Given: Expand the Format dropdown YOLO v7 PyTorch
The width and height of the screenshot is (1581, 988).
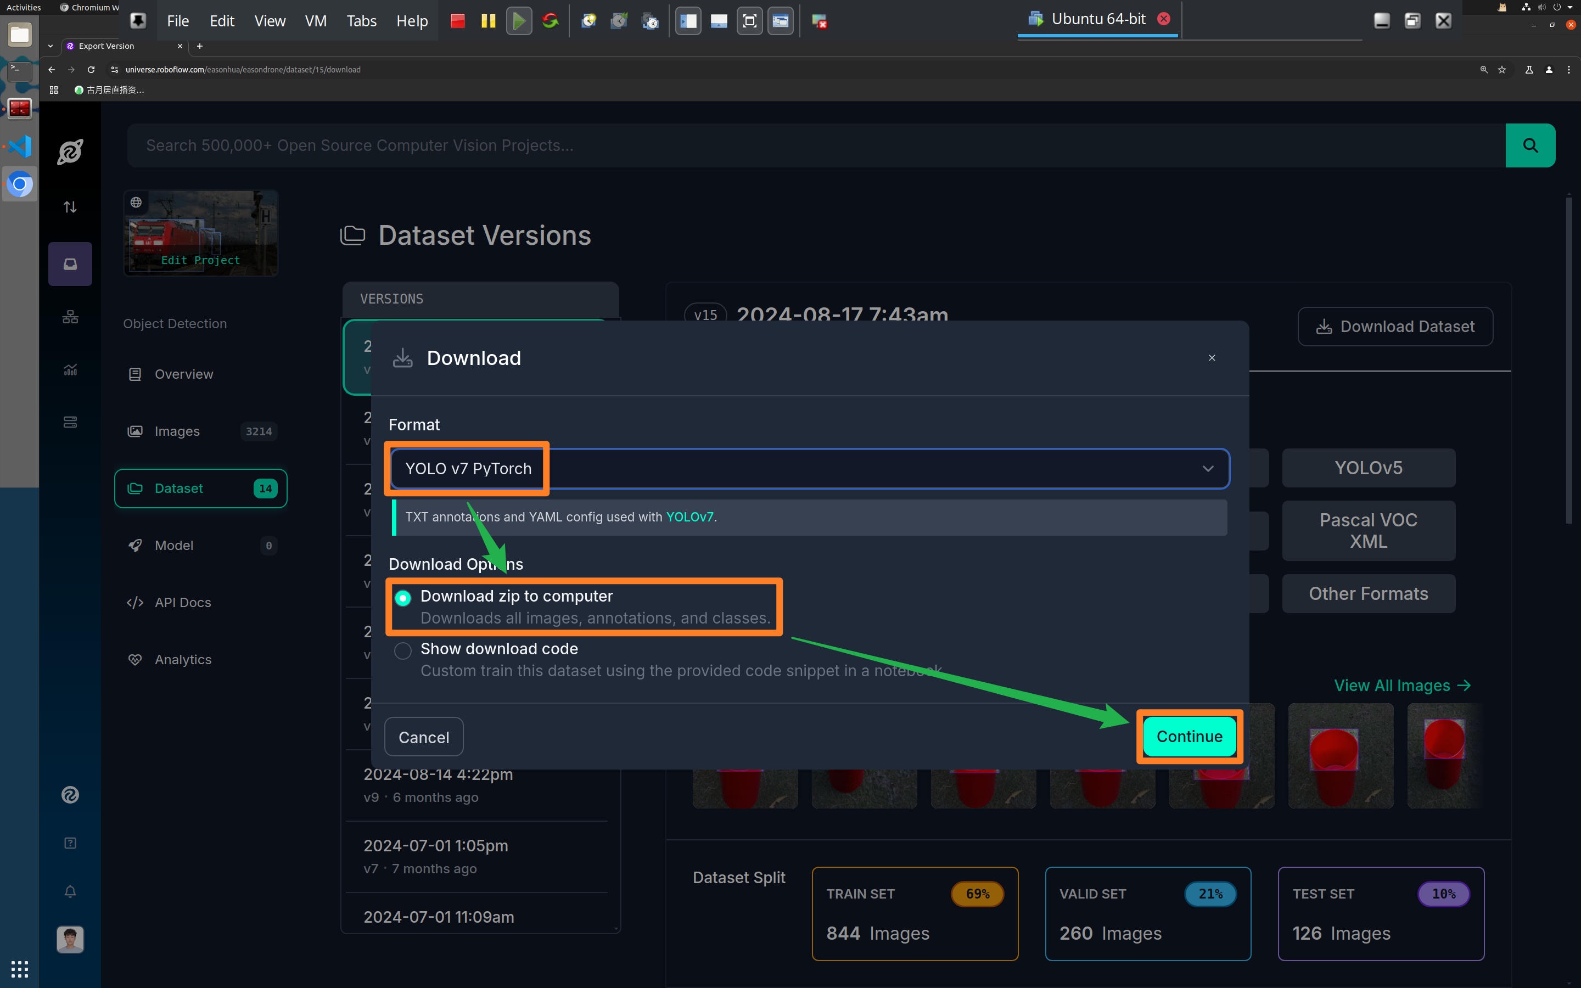Looking at the screenshot, I should click(810, 469).
